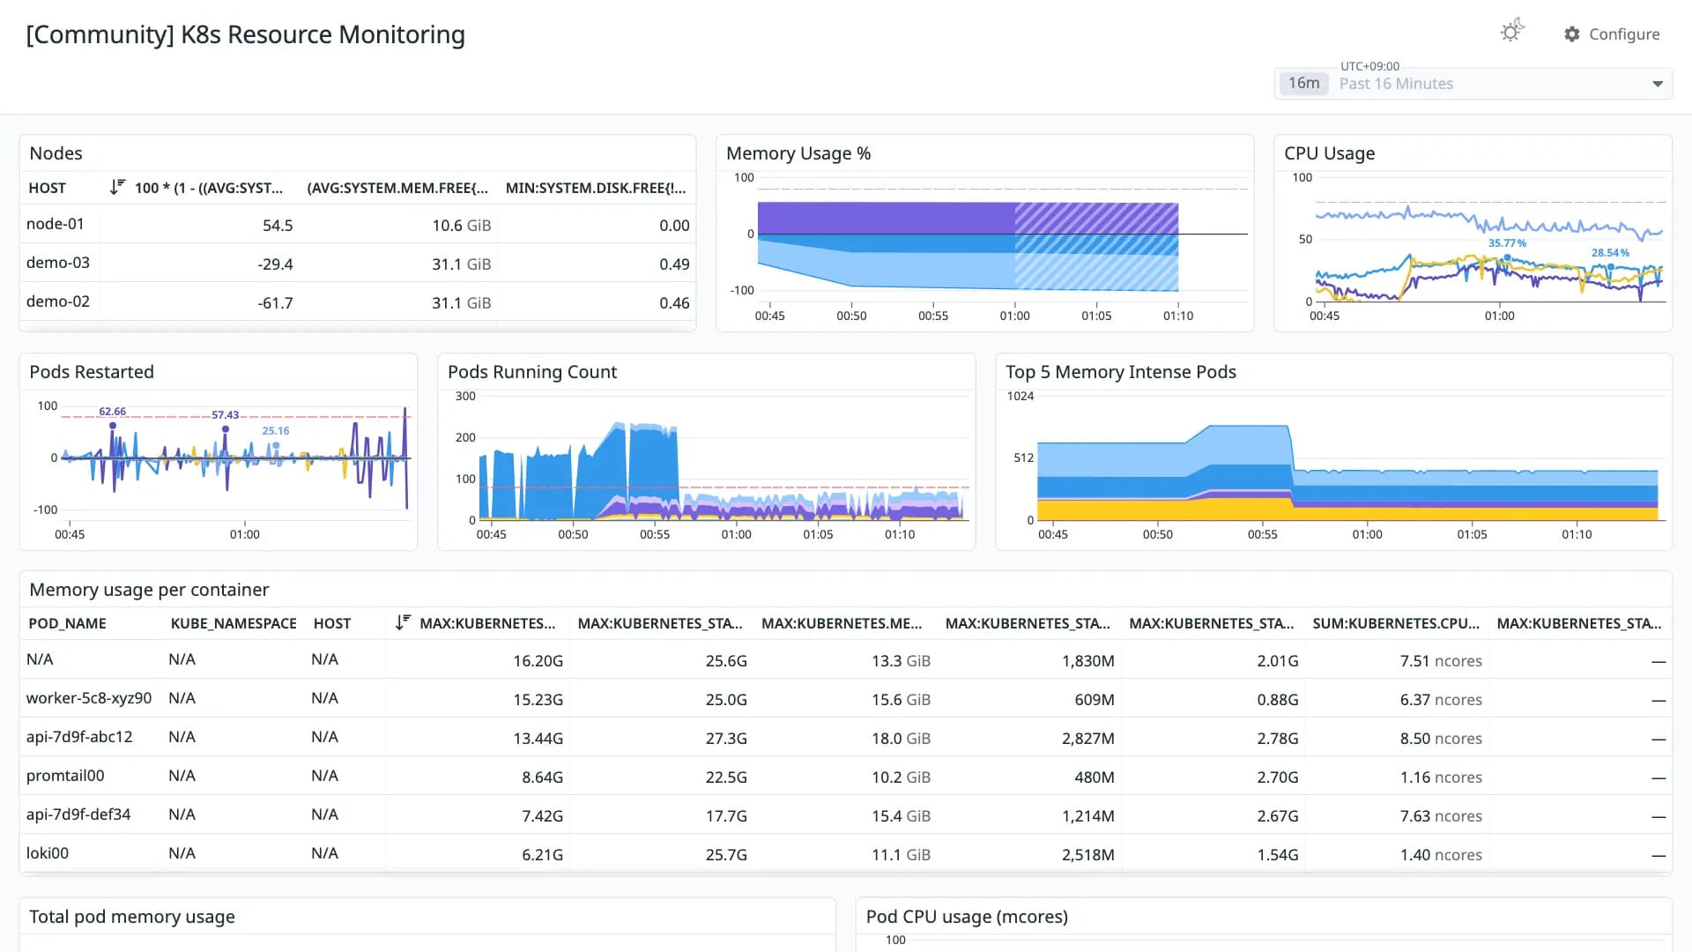Click the 1.16 ncores value for promtail00
1692x952 pixels.
point(1441,777)
